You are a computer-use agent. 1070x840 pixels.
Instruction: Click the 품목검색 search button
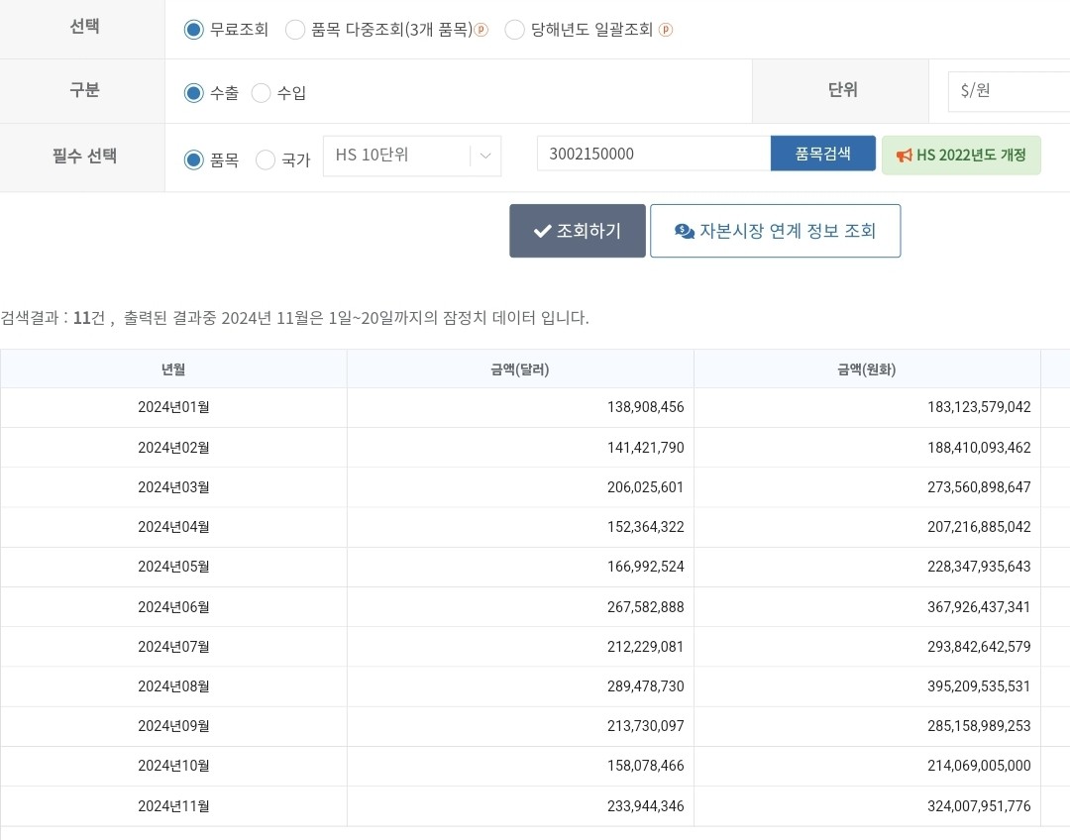[822, 154]
